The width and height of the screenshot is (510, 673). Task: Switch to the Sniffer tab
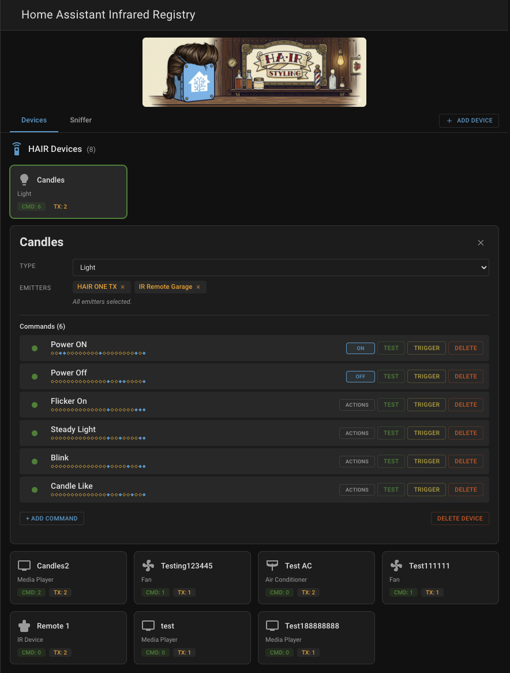(x=81, y=120)
